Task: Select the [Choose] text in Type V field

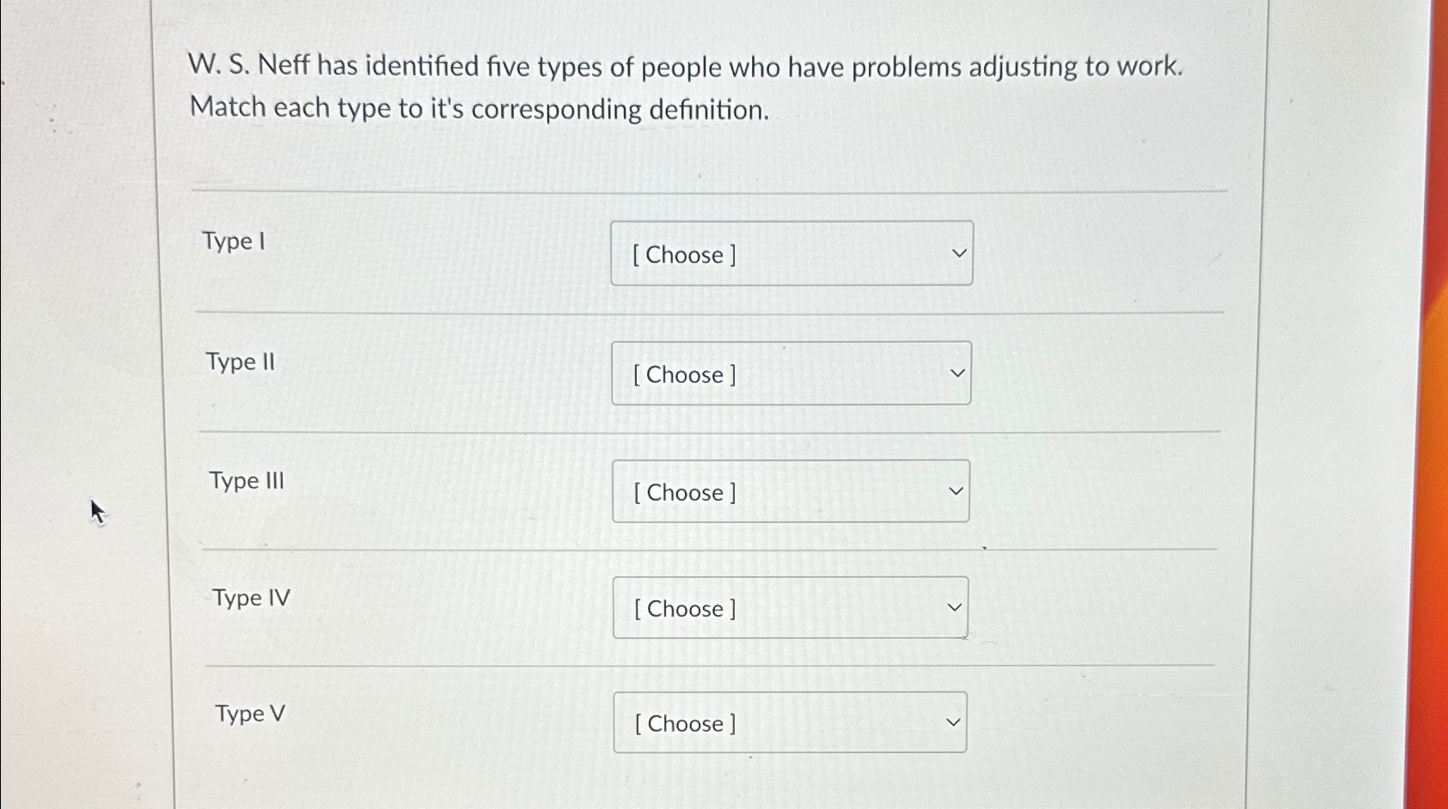Action: 683,723
